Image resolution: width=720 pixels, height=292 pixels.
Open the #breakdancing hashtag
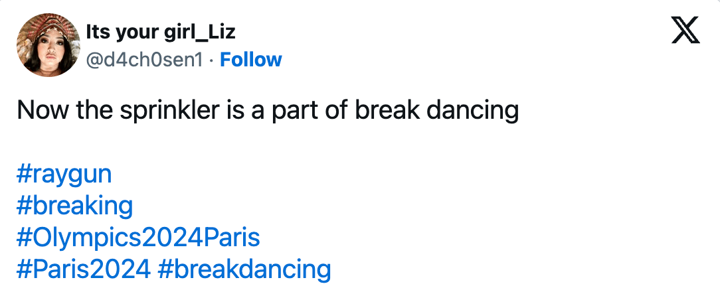click(x=244, y=269)
